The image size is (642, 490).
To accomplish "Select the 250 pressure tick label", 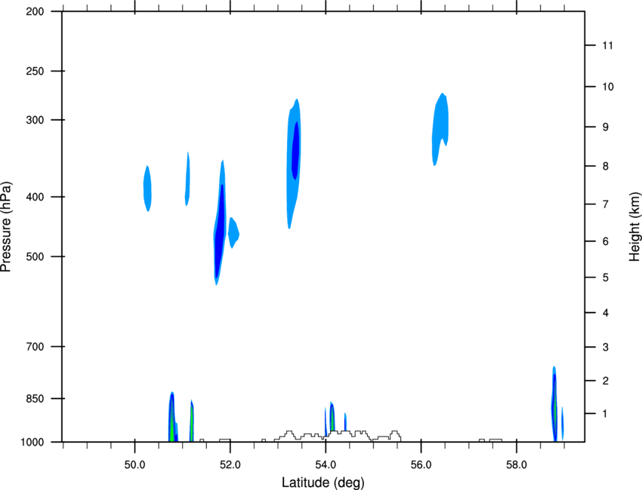I will click(35, 72).
